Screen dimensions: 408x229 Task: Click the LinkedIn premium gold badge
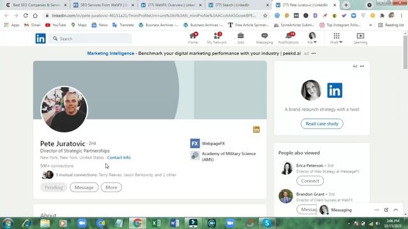click(256, 130)
